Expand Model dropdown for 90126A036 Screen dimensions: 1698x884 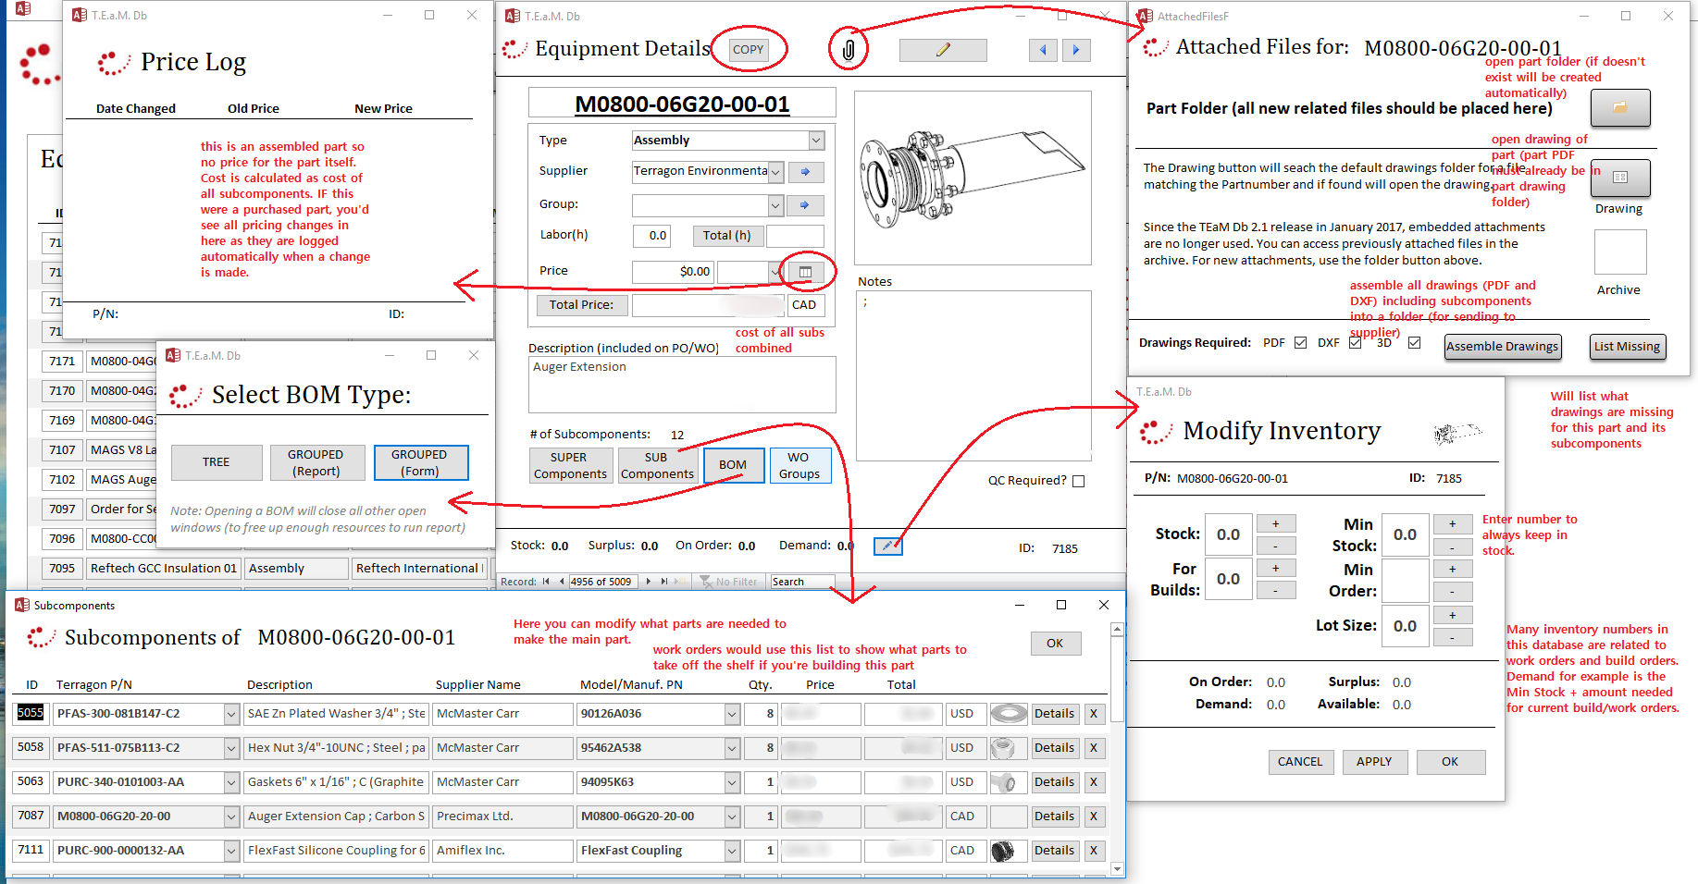tap(732, 714)
